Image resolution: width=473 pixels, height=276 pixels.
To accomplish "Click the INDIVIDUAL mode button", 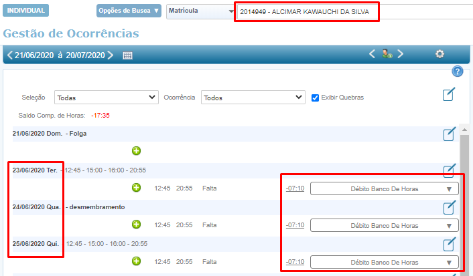I will point(25,11).
